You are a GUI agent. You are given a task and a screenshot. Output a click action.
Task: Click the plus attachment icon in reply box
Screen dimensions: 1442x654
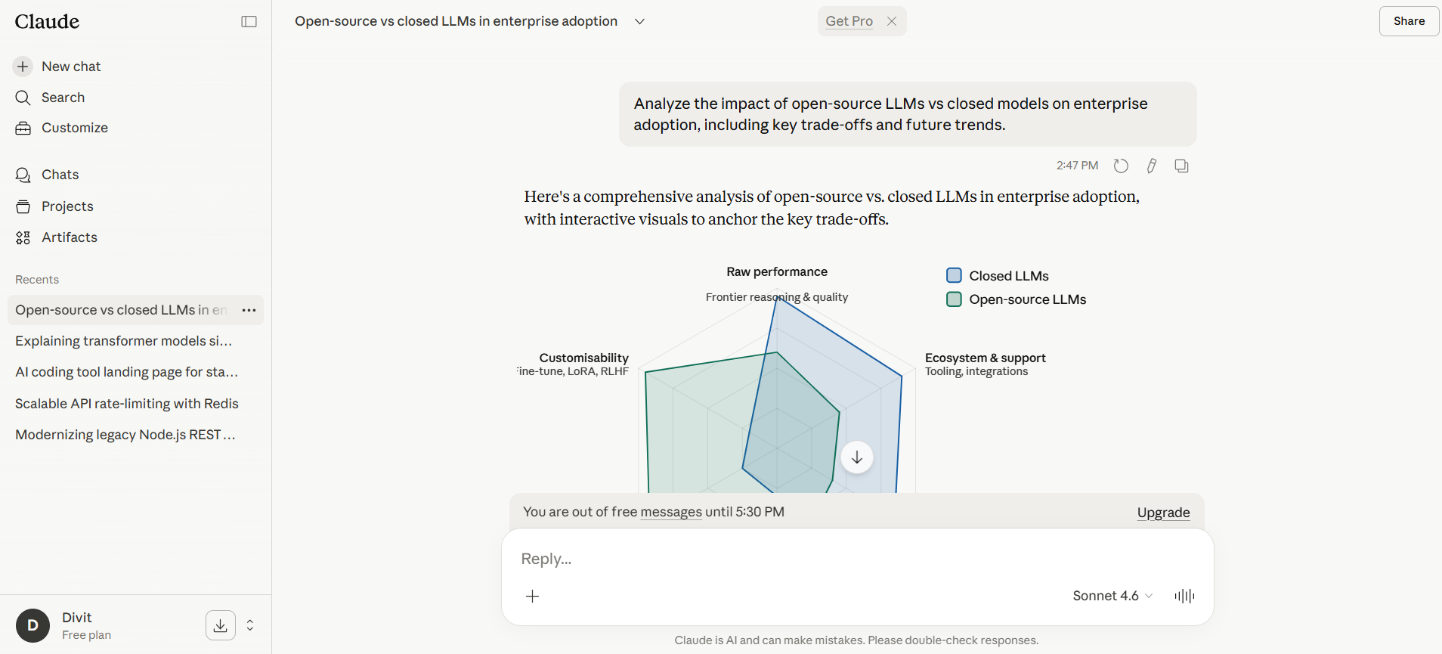[x=533, y=597]
